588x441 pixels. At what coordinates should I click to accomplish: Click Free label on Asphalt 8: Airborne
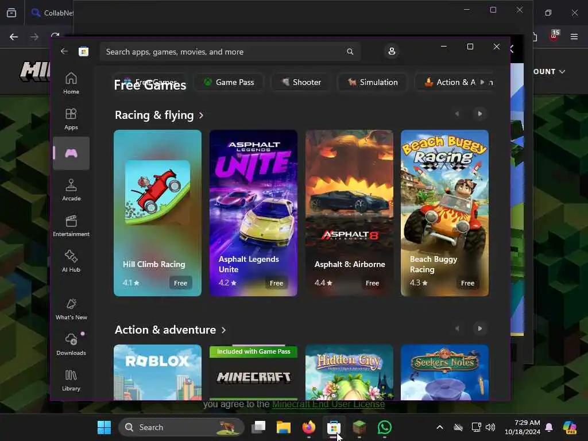pos(372,283)
